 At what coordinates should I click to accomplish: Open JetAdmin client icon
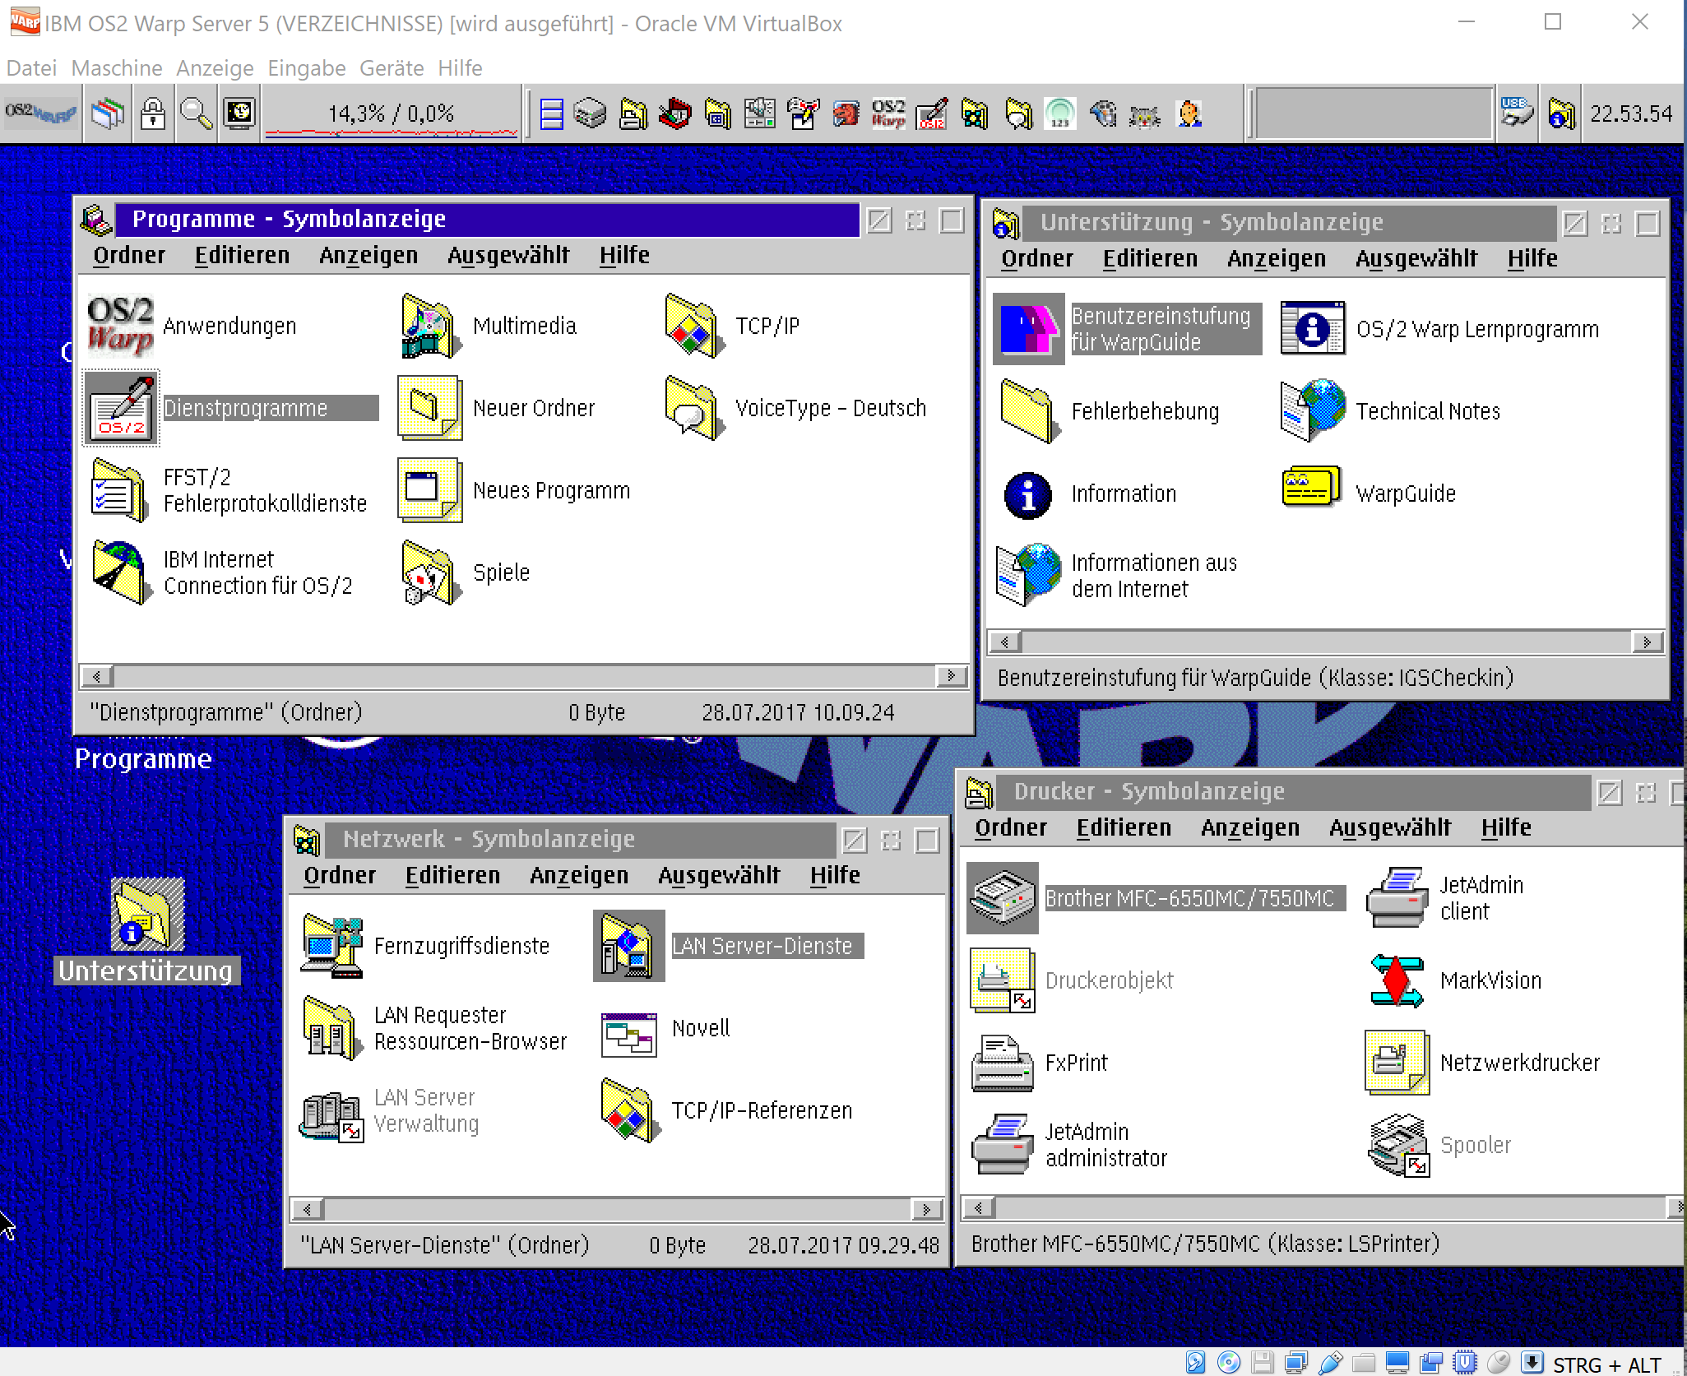click(x=1397, y=898)
